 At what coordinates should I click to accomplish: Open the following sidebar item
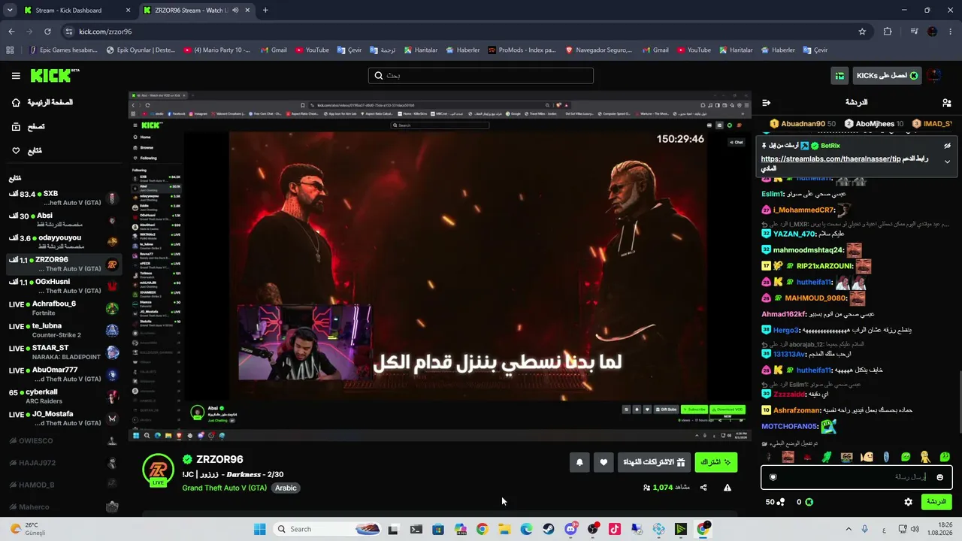pos(27,151)
